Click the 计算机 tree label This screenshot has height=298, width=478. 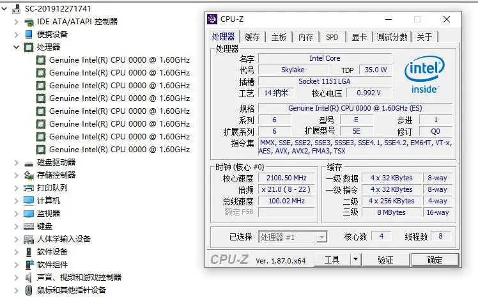[x=49, y=201]
